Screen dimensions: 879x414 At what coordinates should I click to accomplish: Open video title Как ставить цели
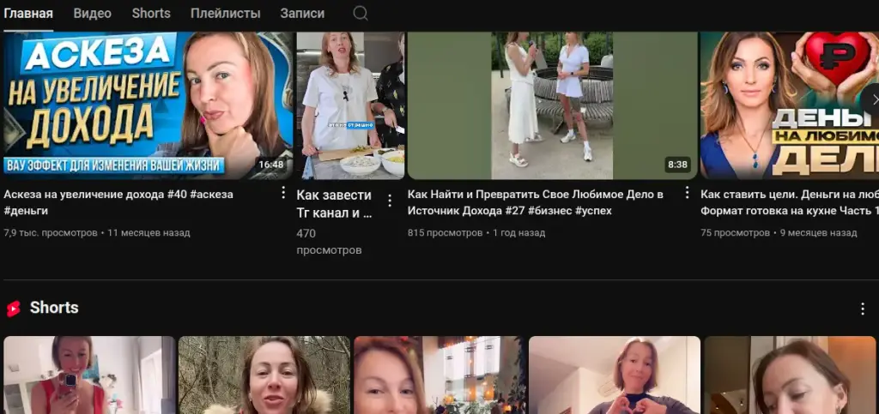pos(790,202)
